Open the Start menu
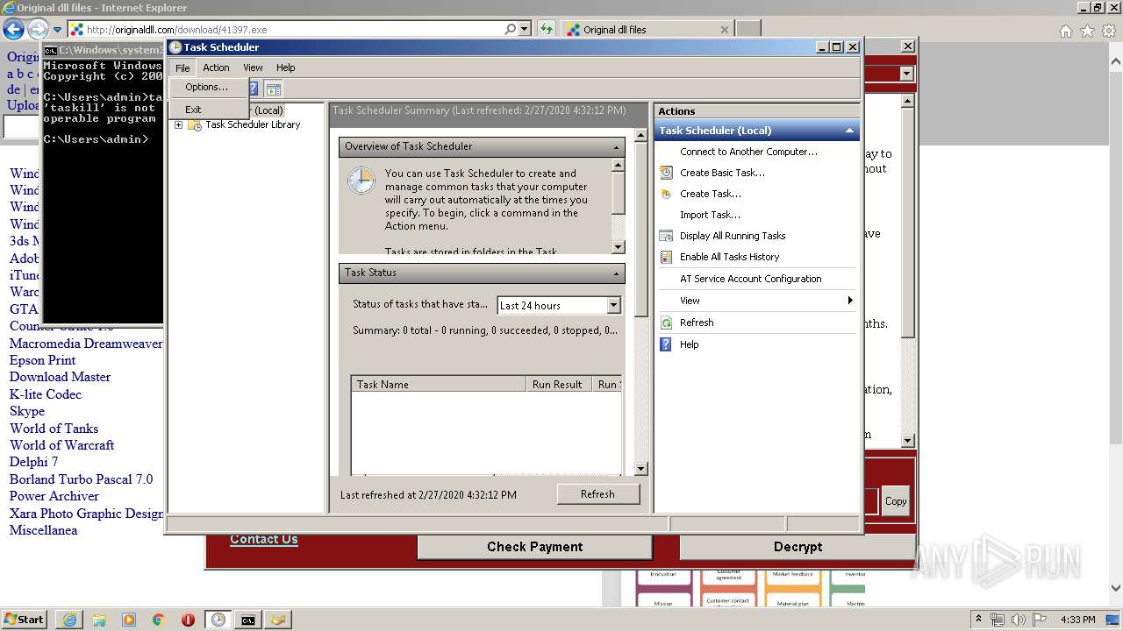Image resolution: width=1123 pixels, height=631 pixels. coord(25,620)
